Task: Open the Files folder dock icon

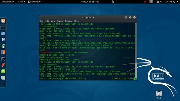Action: [3, 33]
